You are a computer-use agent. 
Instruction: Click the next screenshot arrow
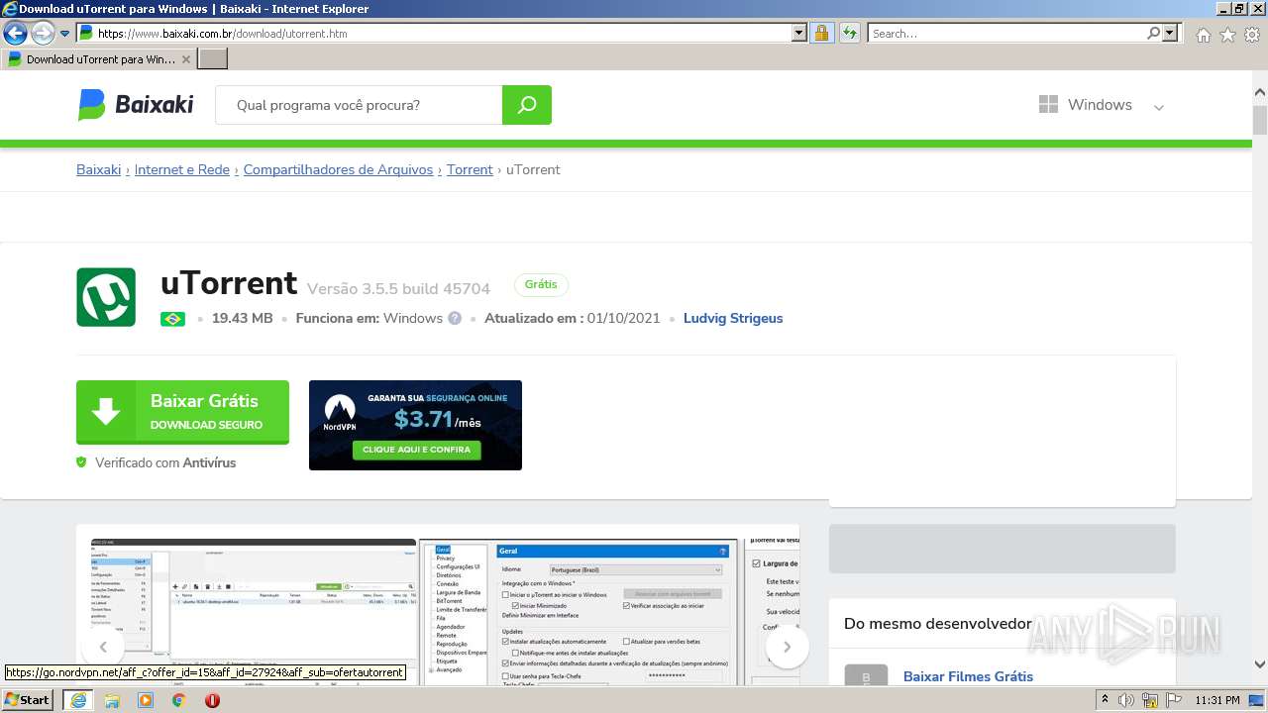pos(787,647)
